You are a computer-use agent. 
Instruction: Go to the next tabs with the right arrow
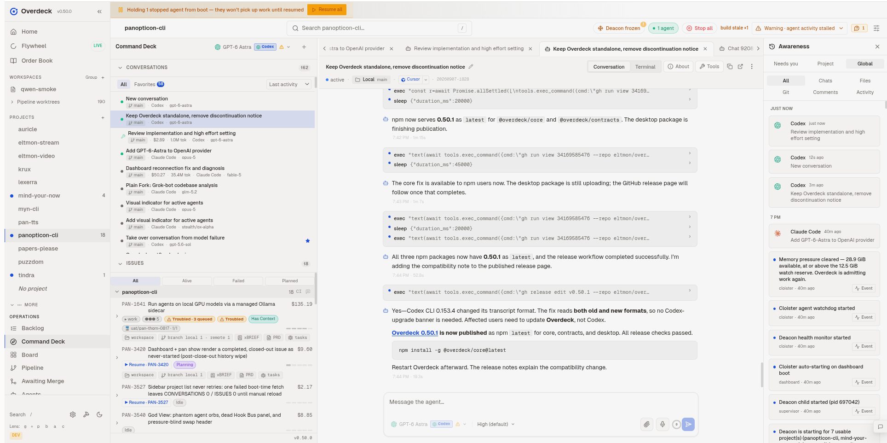pos(758,49)
